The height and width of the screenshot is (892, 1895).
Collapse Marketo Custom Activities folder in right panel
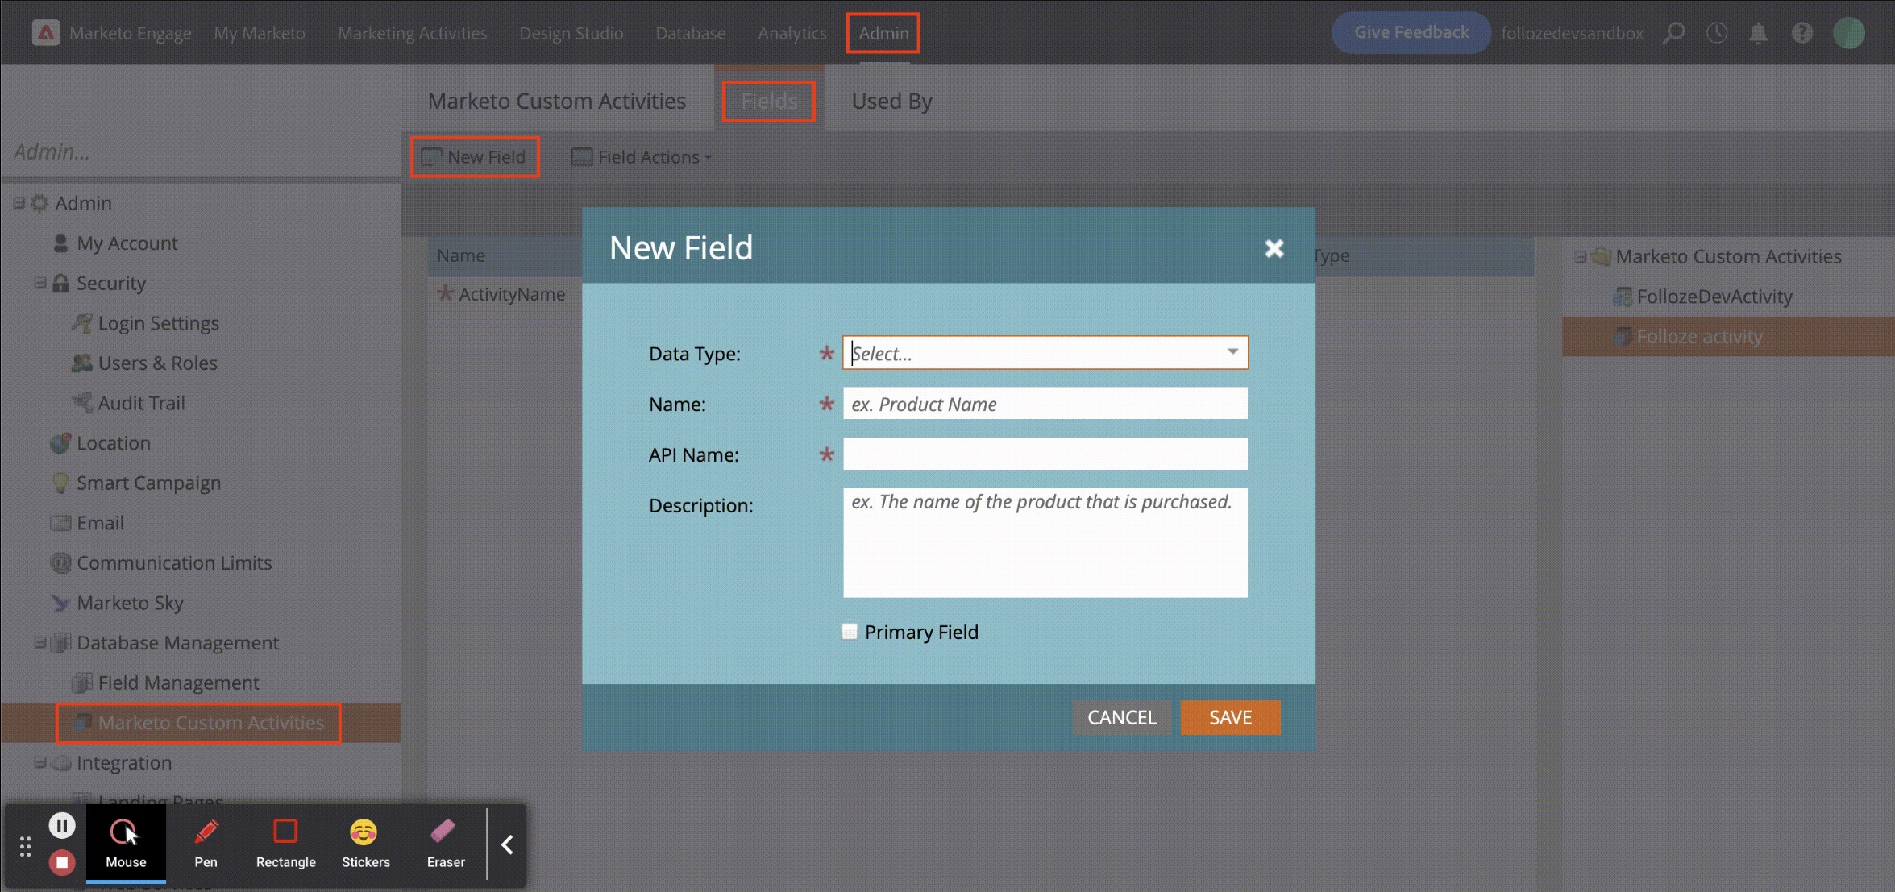point(1580,257)
